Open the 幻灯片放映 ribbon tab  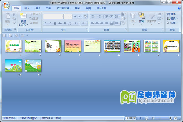pyautogui.click(x=63, y=8)
